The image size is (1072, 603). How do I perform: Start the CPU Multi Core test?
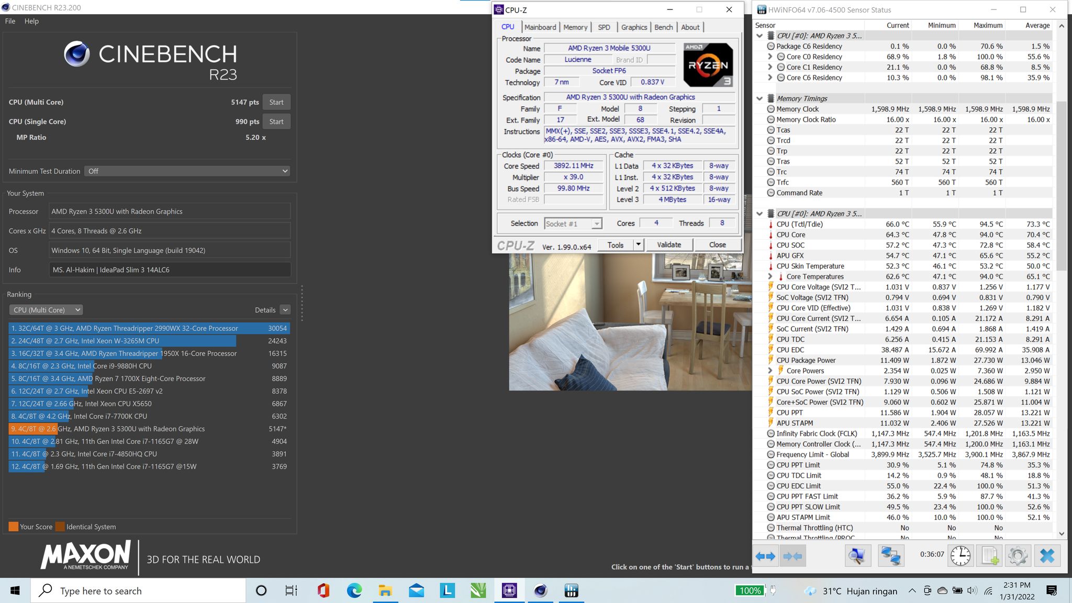point(276,102)
